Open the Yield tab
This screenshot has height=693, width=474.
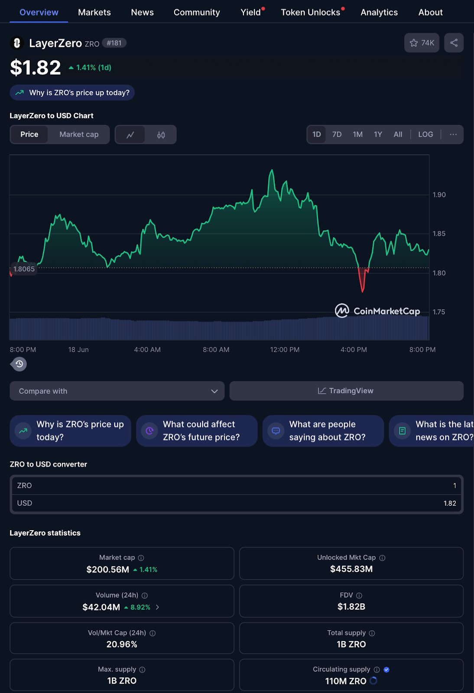pyautogui.click(x=251, y=12)
